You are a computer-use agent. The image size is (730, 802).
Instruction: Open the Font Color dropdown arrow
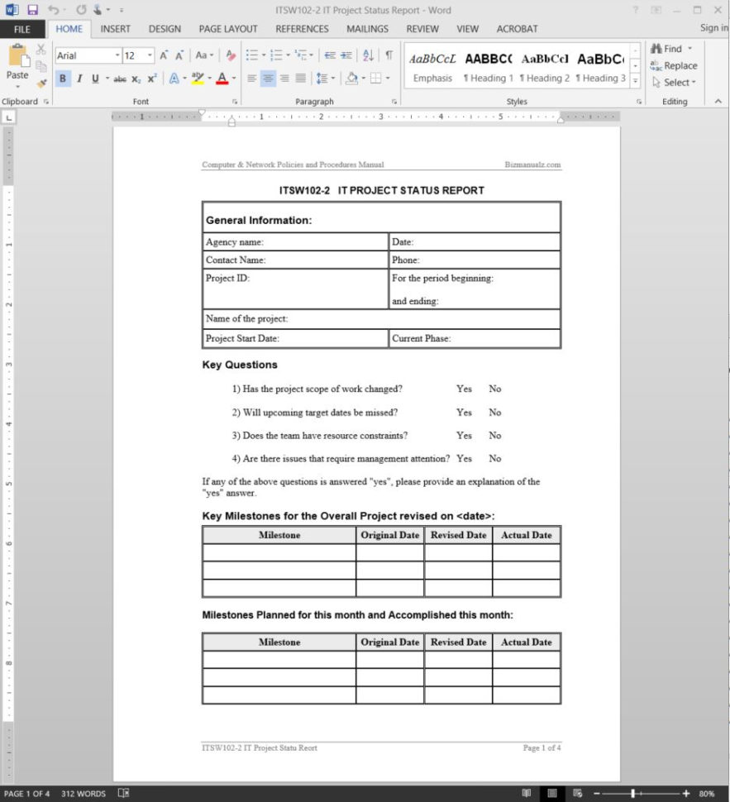click(232, 79)
